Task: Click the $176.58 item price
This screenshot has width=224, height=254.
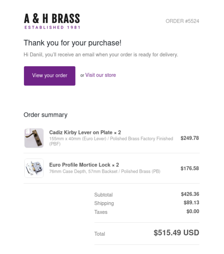Action: (x=190, y=168)
